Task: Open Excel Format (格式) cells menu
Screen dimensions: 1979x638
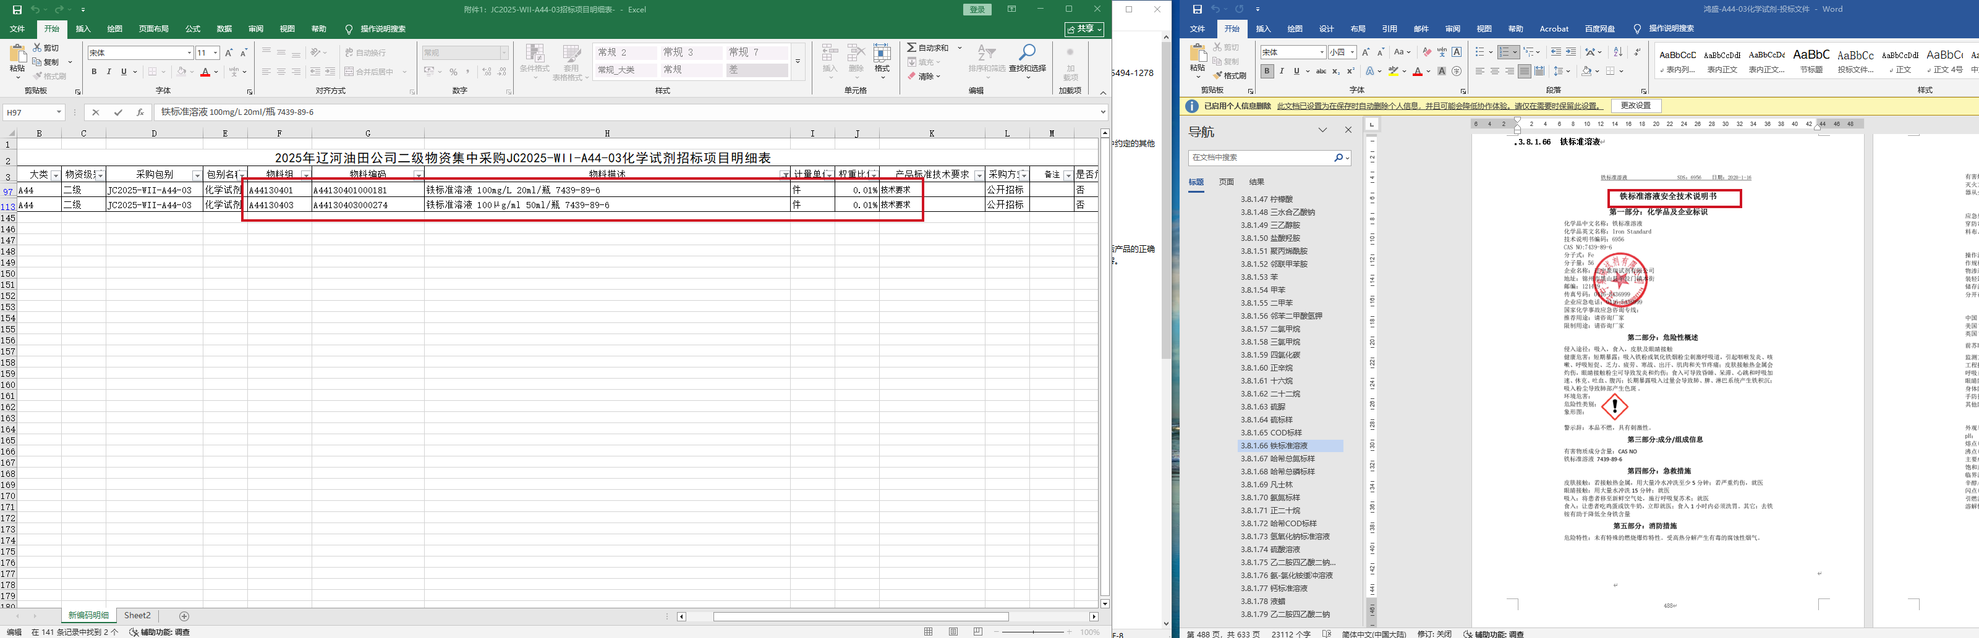Action: click(882, 62)
